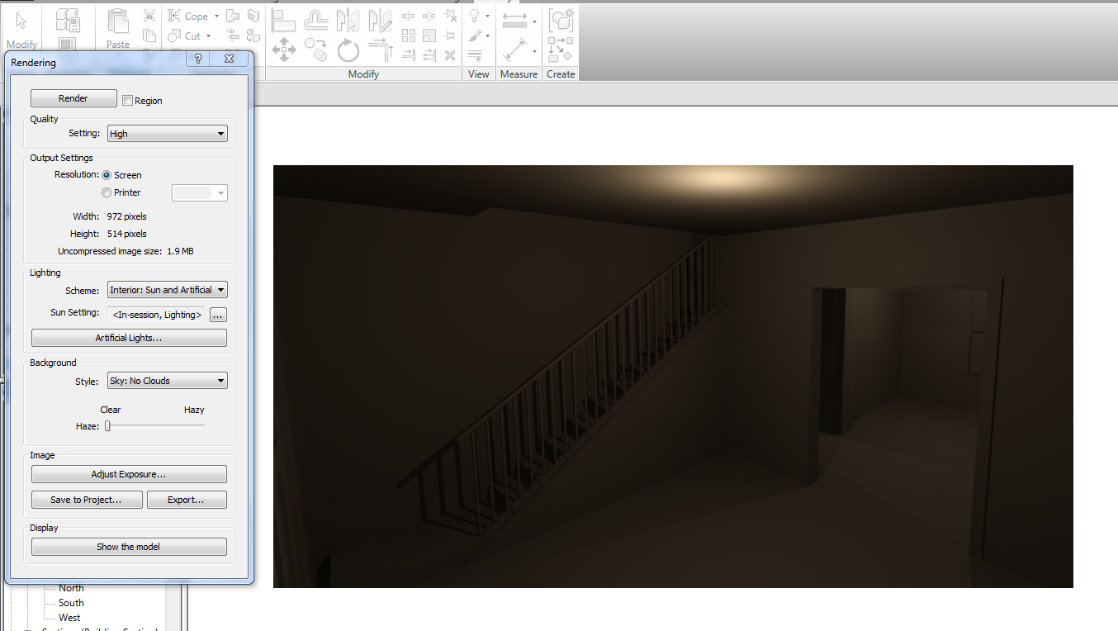This screenshot has height=631, width=1118.
Task: Select the Aligned Dimension tool
Action: (x=514, y=50)
